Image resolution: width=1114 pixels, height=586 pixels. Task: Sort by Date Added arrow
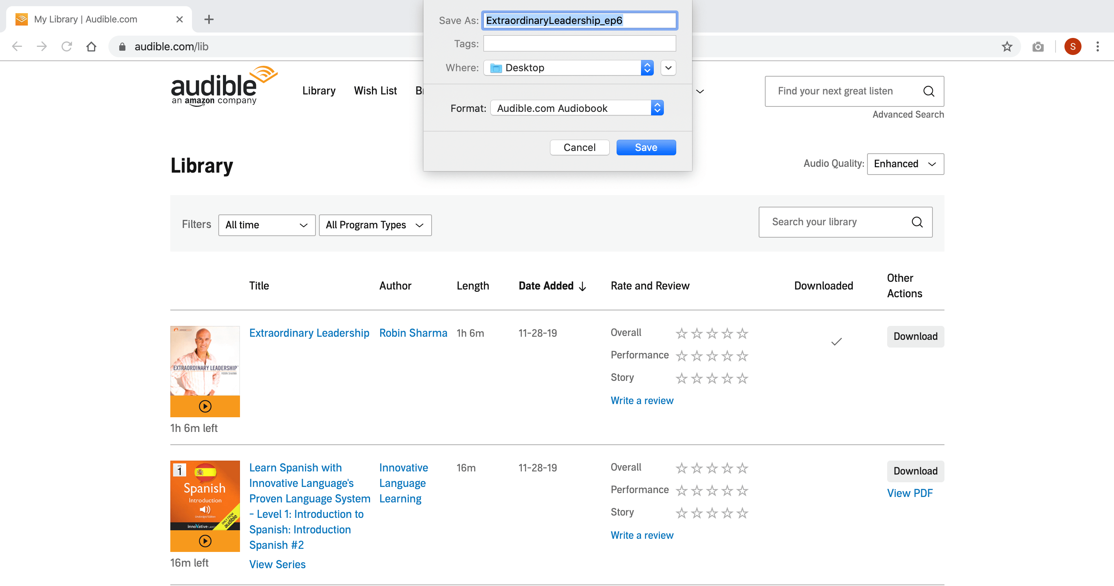coord(583,286)
